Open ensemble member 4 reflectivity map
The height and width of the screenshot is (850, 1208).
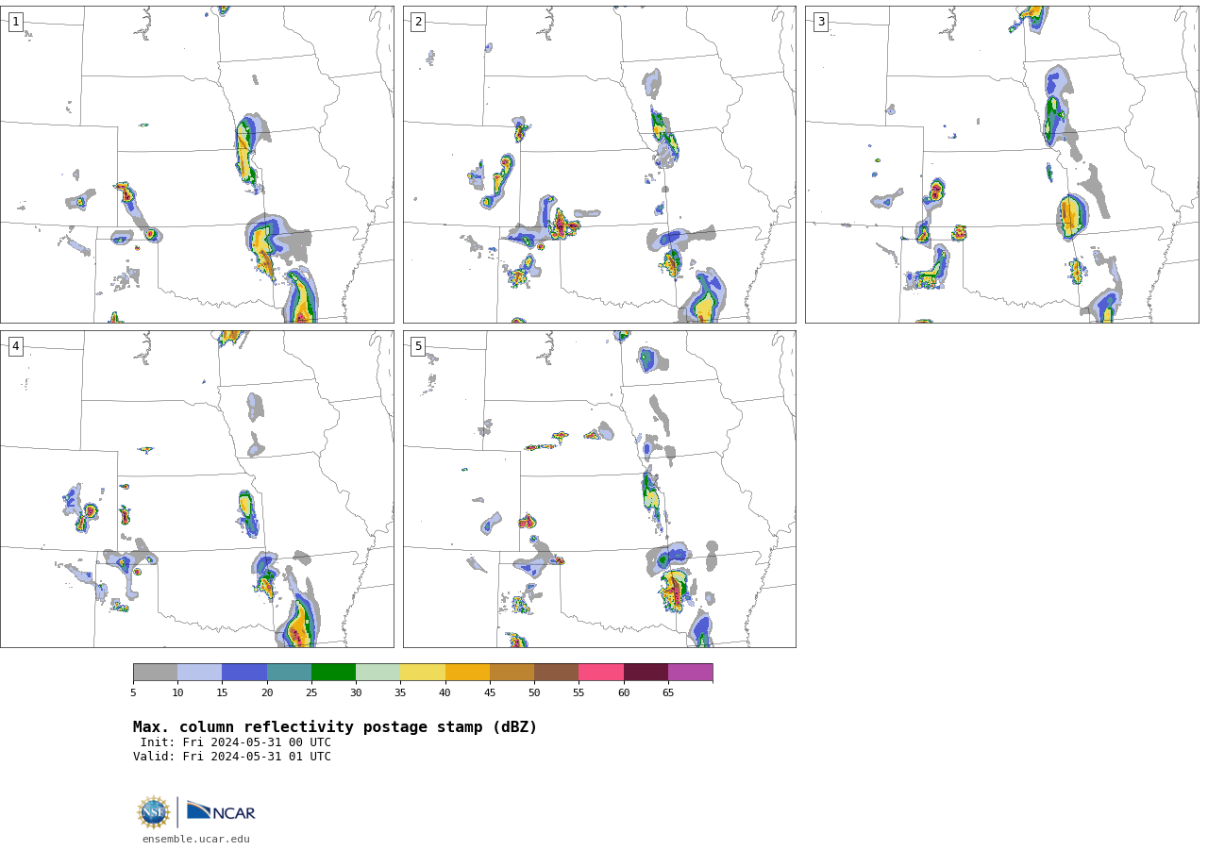(x=196, y=489)
